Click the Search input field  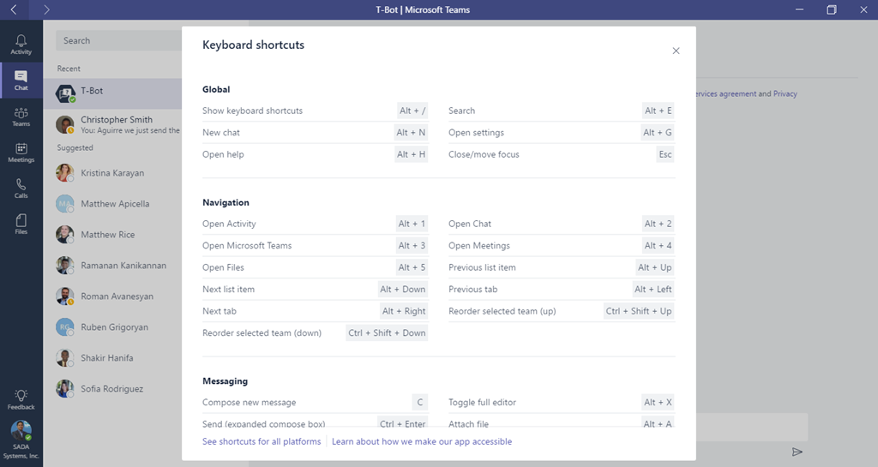pyautogui.click(x=118, y=40)
